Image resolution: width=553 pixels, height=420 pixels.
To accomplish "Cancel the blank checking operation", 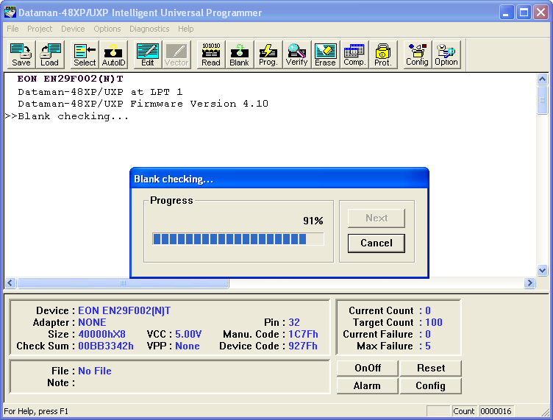I will 376,243.
